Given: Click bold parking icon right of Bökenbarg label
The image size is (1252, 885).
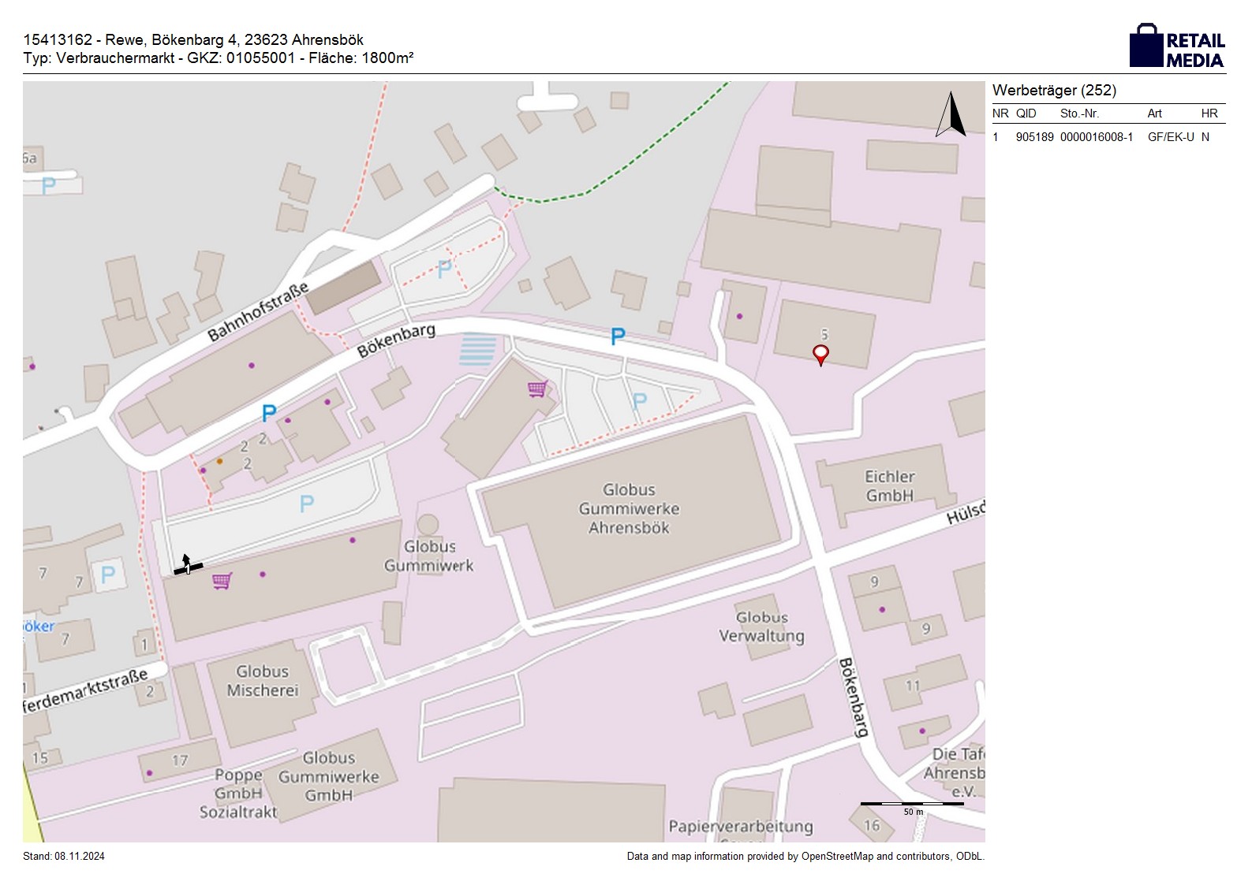Looking at the screenshot, I should [x=618, y=337].
